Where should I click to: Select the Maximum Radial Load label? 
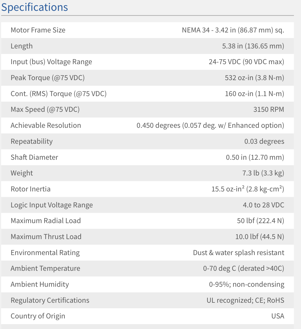46,221
